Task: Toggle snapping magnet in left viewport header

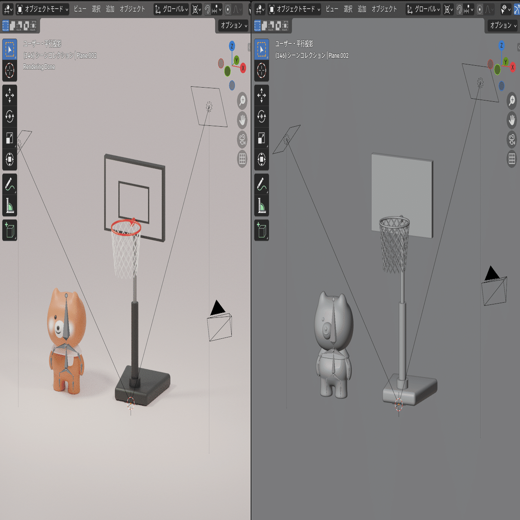Action: pyautogui.click(x=207, y=9)
